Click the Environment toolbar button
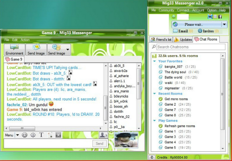 14,50
